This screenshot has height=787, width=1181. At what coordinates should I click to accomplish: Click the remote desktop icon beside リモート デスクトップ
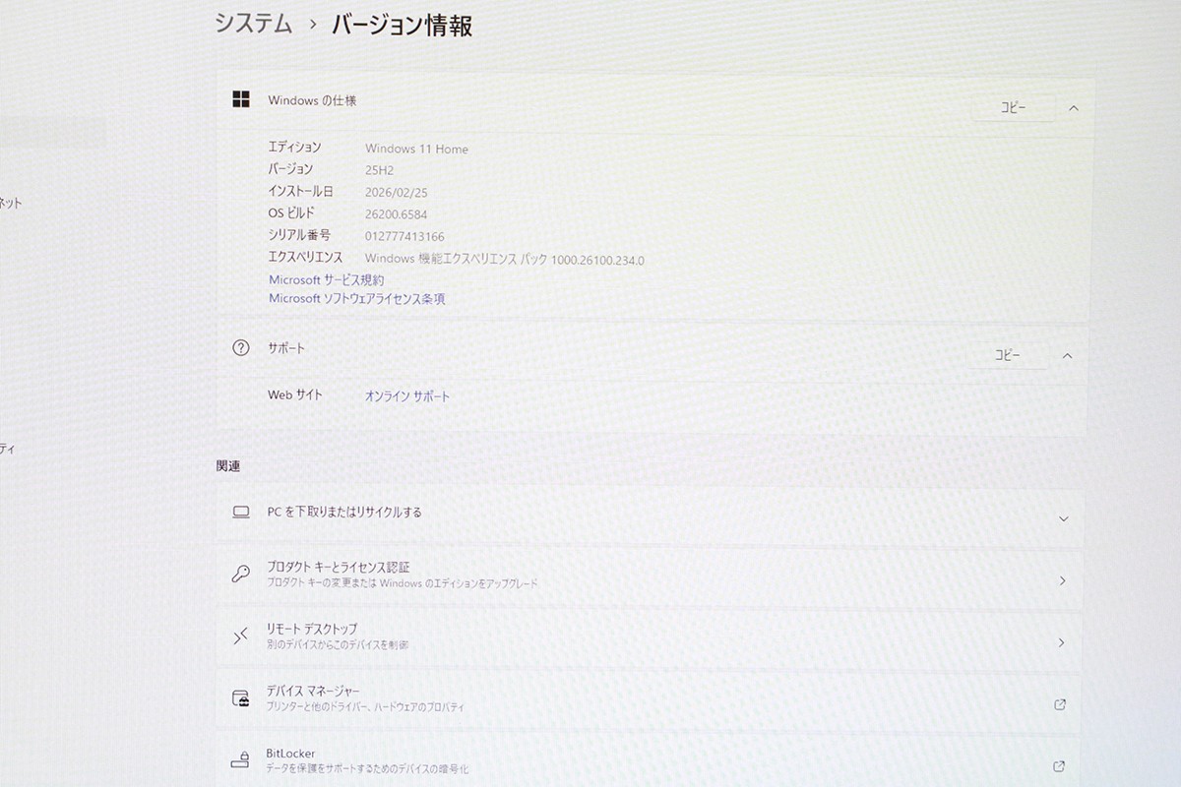click(239, 636)
